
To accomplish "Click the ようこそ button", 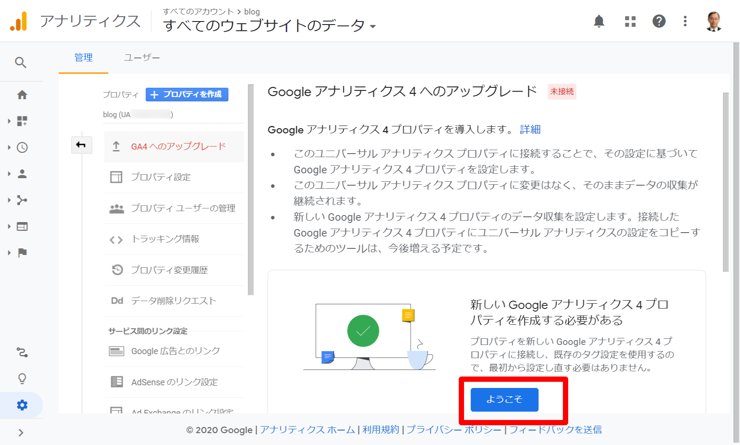I will click(x=504, y=399).
